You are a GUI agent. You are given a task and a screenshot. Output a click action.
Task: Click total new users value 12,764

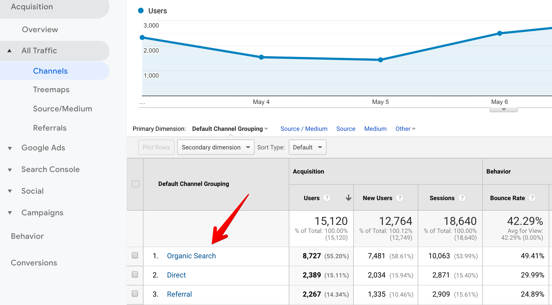(395, 221)
